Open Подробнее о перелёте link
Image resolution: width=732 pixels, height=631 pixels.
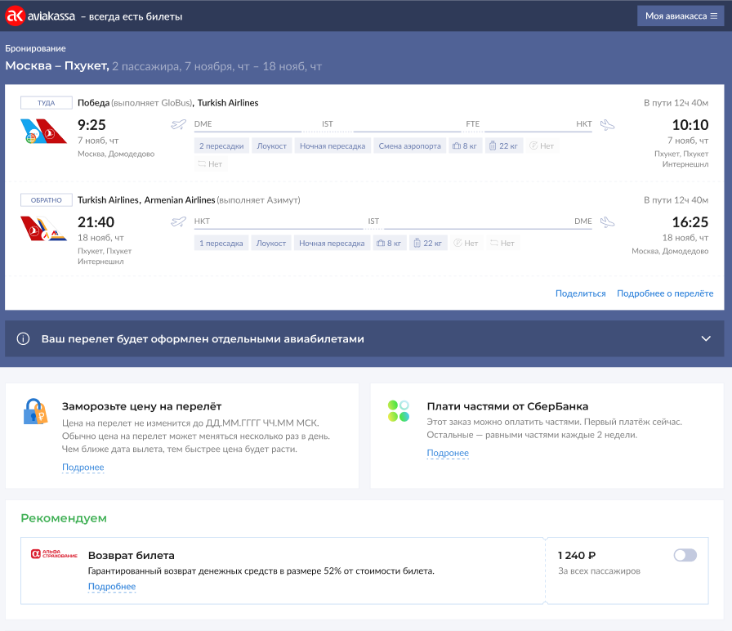[x=665, y=293]
